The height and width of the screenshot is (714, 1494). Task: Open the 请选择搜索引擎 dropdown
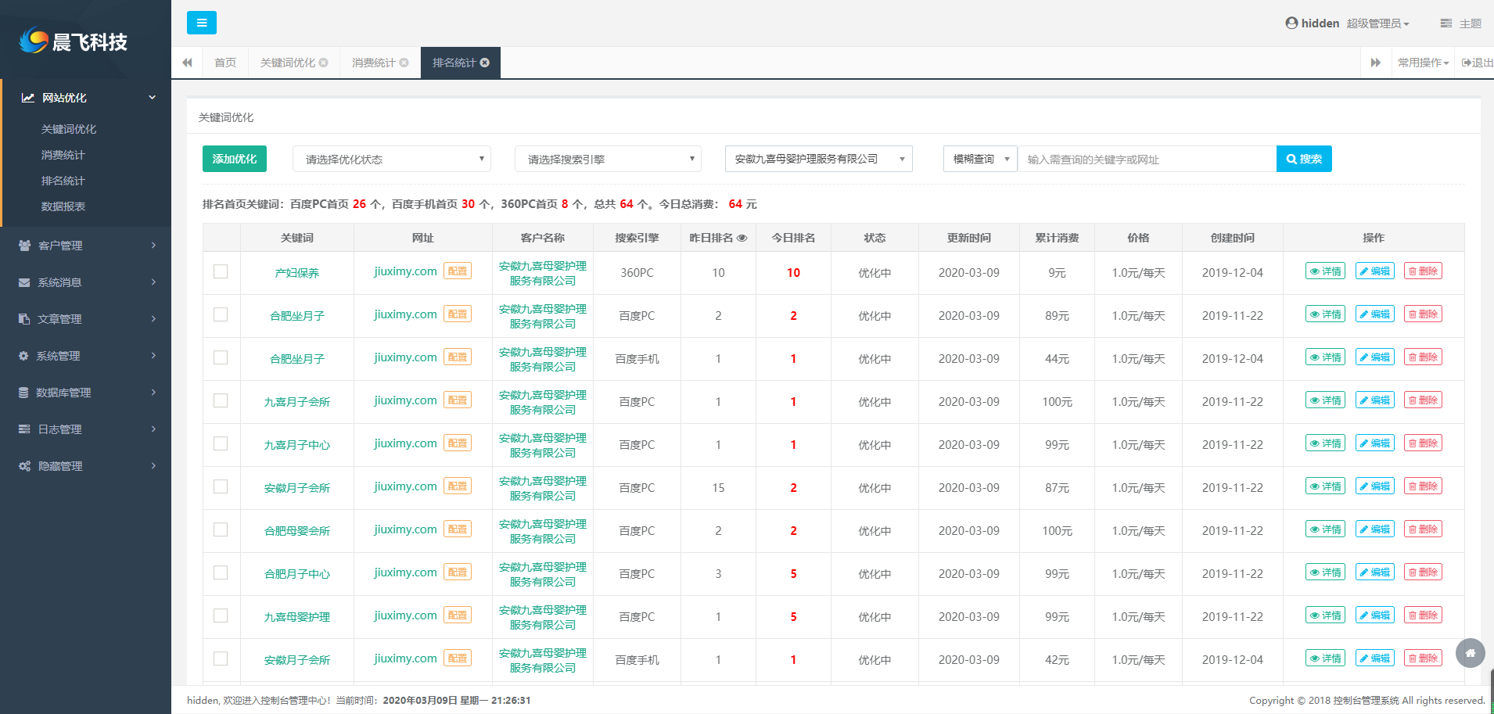608,159
